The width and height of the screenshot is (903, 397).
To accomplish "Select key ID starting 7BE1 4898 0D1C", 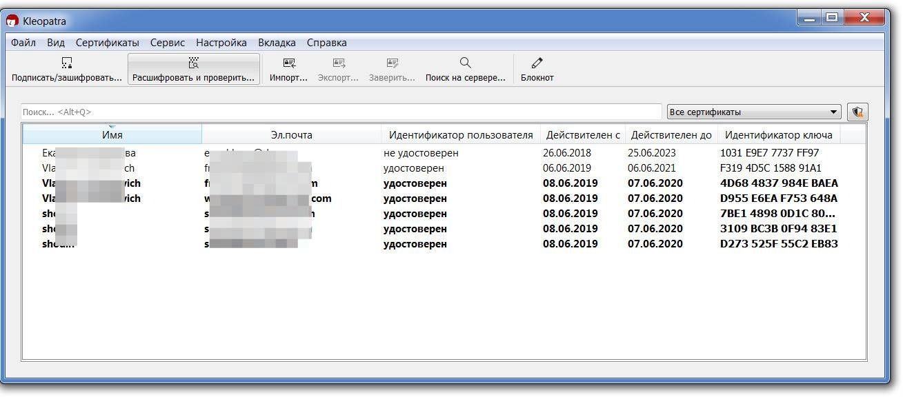I will [777, 214].
